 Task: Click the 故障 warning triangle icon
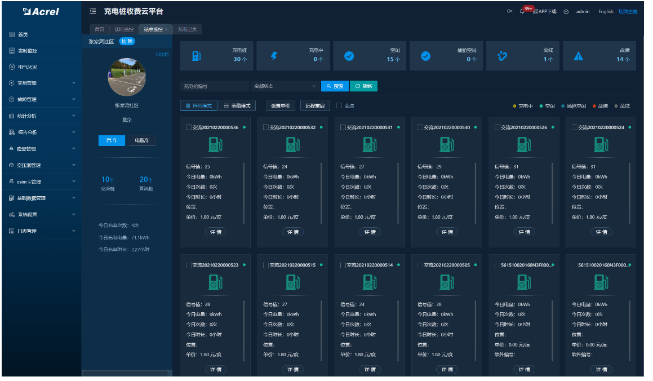tap(578, 56)
